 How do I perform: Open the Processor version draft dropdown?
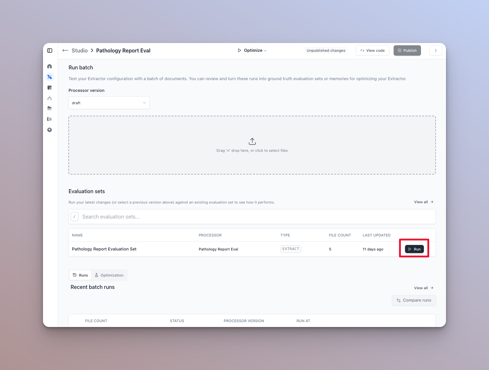(x=109, y=103)
